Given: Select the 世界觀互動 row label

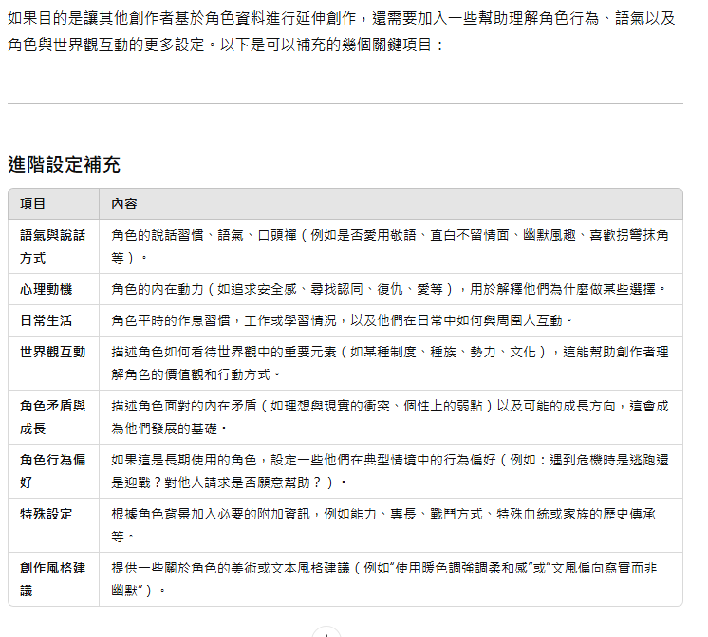Looking at the screenshot, I should (53, 352).
